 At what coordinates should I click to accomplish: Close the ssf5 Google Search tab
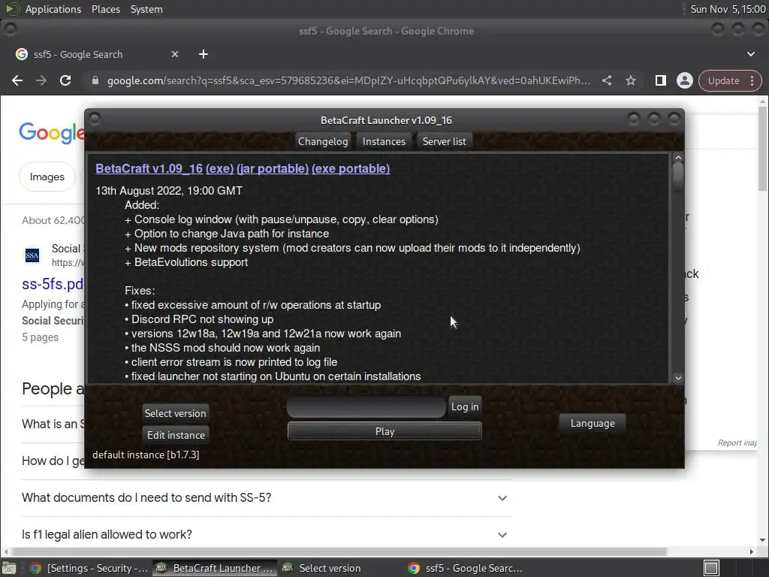pos(174,54)
